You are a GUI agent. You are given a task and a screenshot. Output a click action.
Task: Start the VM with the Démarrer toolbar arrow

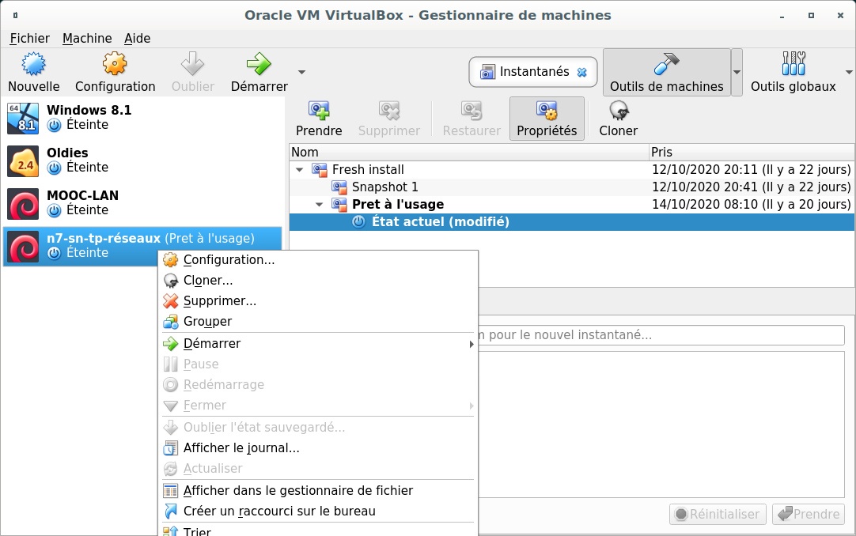point(259,64)
